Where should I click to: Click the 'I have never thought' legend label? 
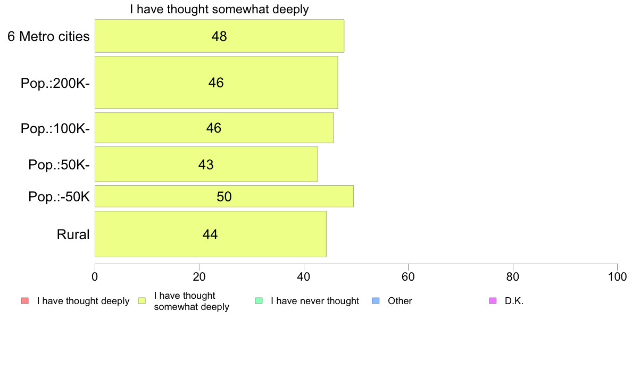(x=315, y=301)
